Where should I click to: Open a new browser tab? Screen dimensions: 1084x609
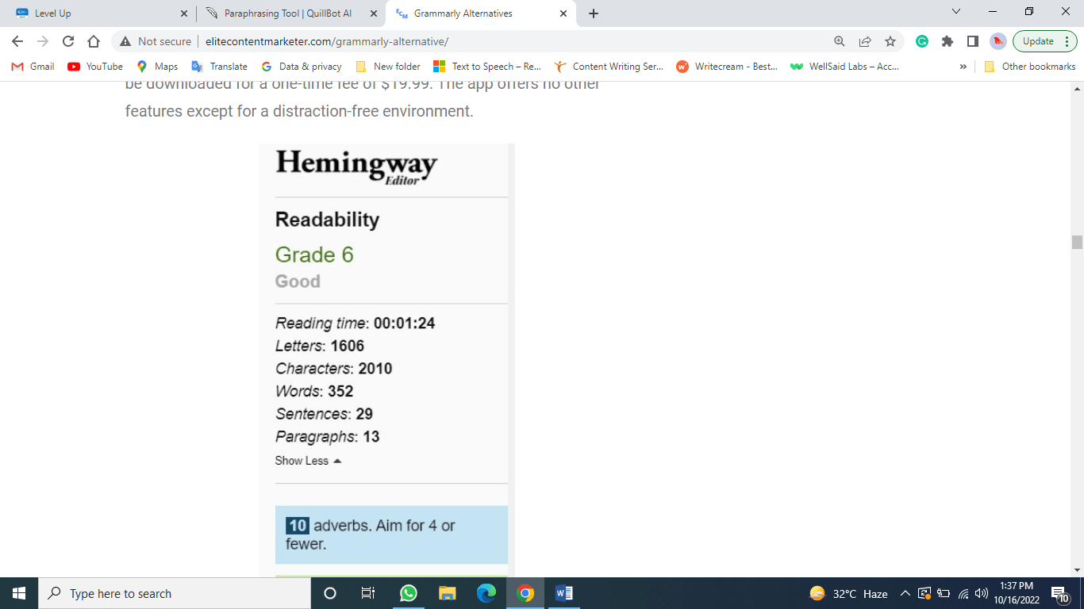(x=594, y=13)
